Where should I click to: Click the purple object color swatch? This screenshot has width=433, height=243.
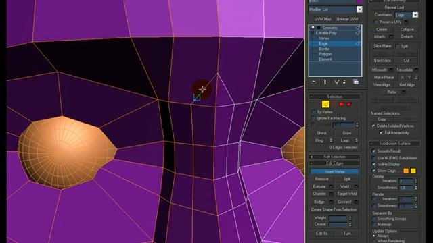coord(360,1)
